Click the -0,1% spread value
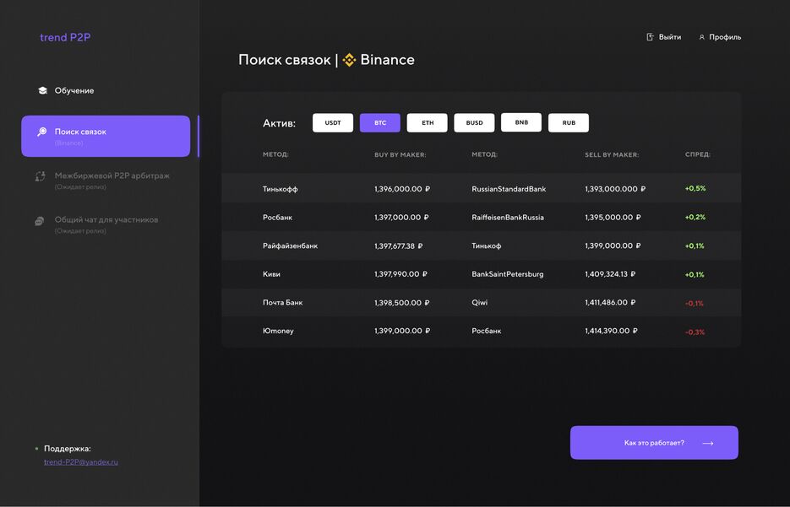 tap(695, 304)
